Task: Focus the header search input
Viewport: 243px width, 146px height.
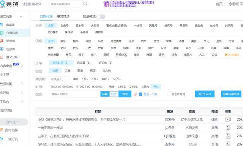Action: click(66, 4)
